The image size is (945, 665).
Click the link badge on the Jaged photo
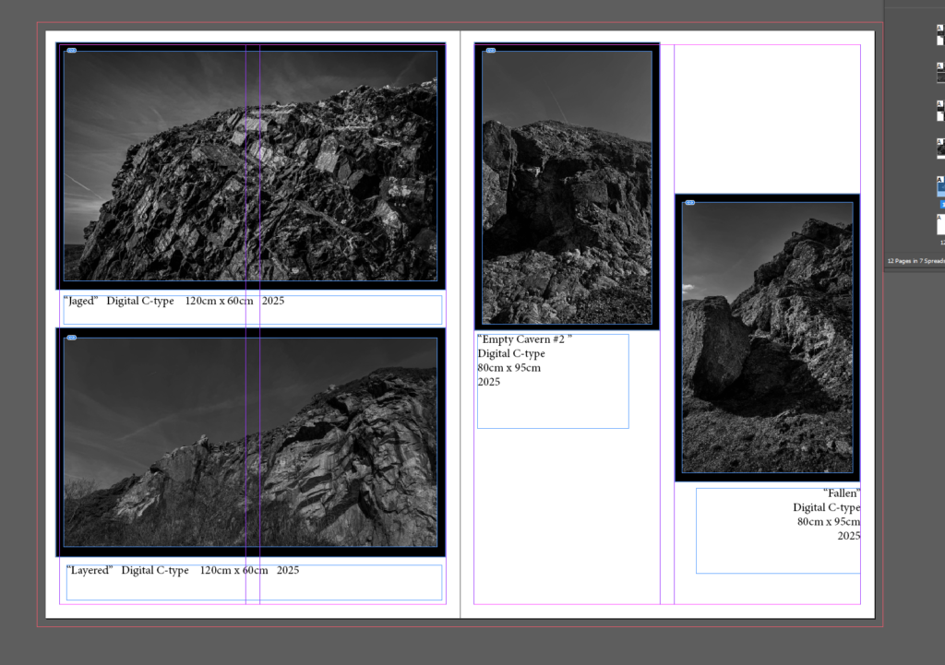click(x=72, y=51)
